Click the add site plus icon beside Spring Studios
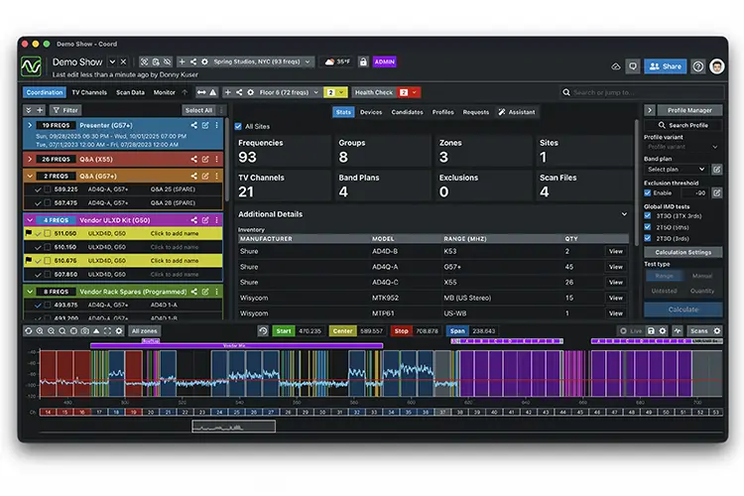 182,62
